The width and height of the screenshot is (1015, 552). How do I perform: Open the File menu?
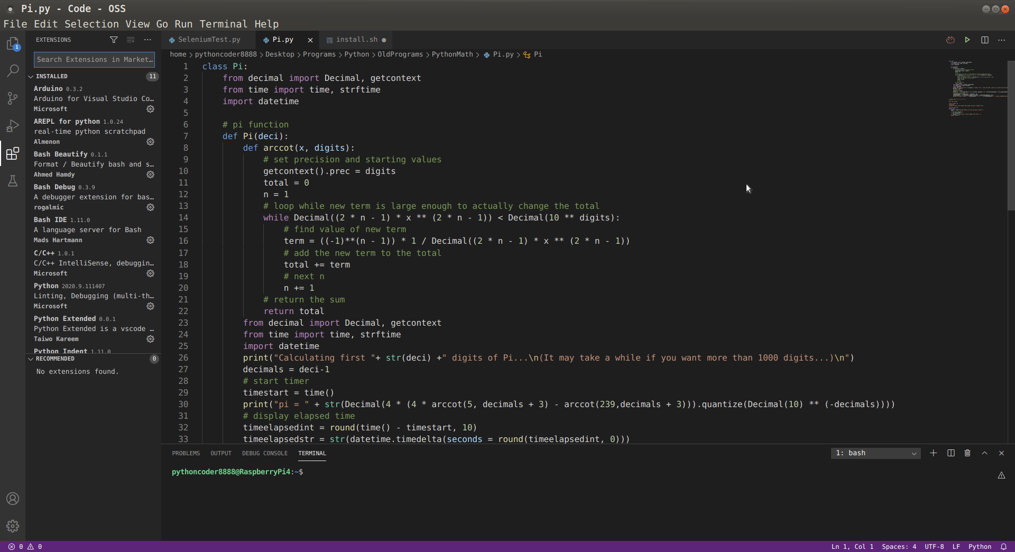point(15,24)
